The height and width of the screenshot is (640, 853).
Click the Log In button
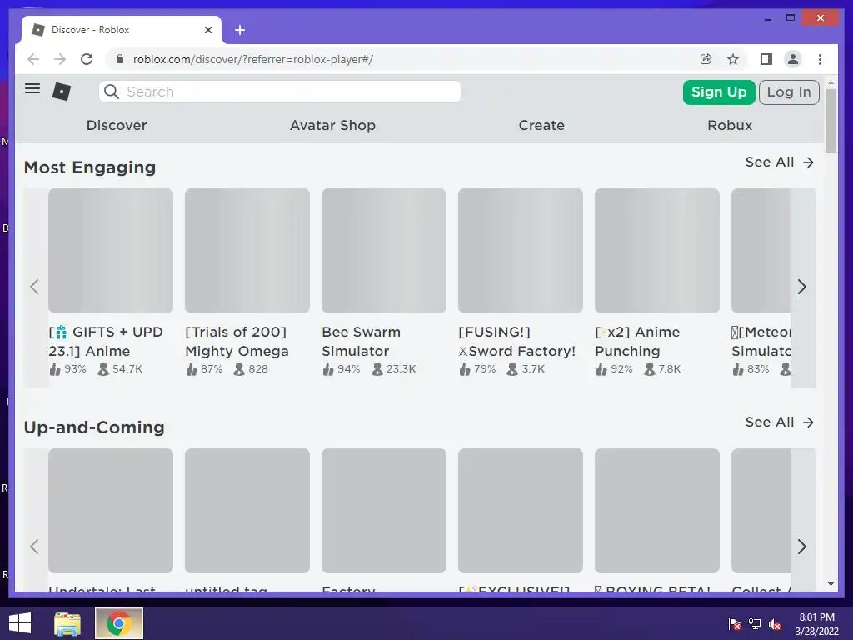(789, 92)
